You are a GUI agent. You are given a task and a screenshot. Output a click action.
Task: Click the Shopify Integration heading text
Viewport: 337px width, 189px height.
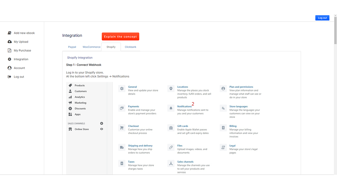pos(80,58)
